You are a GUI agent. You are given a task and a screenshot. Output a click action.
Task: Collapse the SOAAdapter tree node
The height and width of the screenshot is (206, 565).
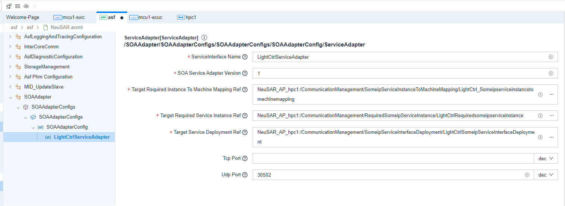click(10, 97)
